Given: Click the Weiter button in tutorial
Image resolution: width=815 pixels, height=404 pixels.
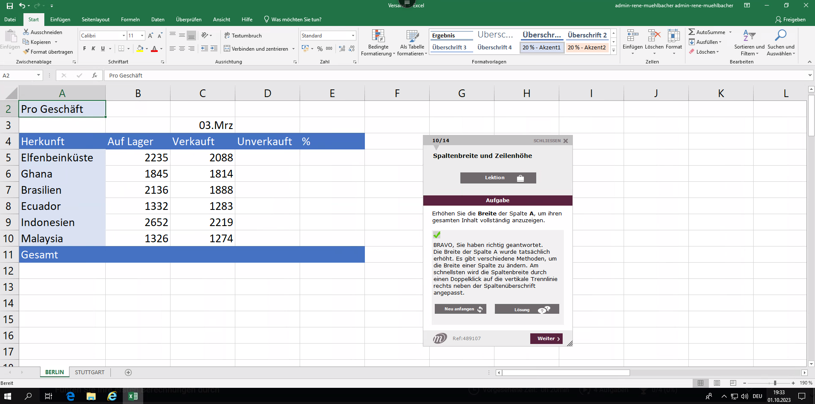Looking at the screenshot, I should (546, 339).
